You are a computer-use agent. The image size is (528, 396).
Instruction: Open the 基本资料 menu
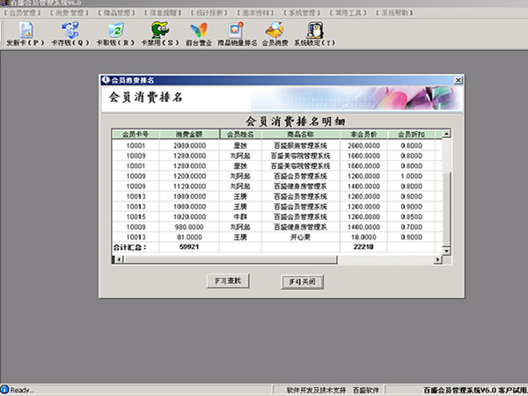point(255,13)
